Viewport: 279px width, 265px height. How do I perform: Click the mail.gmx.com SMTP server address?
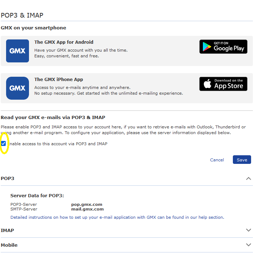[x=87, y=209]
